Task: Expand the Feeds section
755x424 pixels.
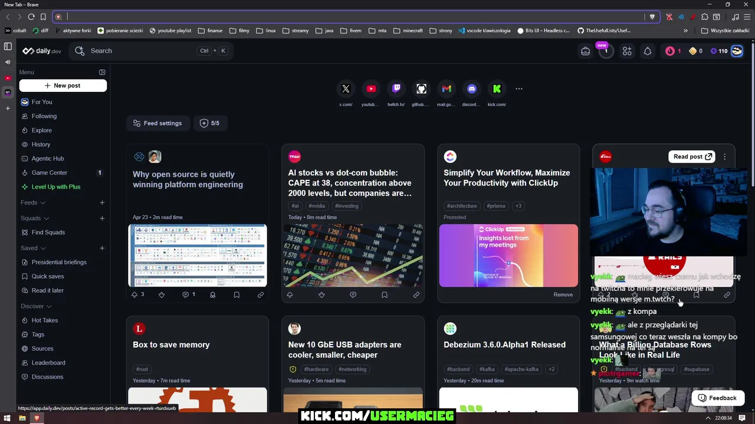Action: 33,203
